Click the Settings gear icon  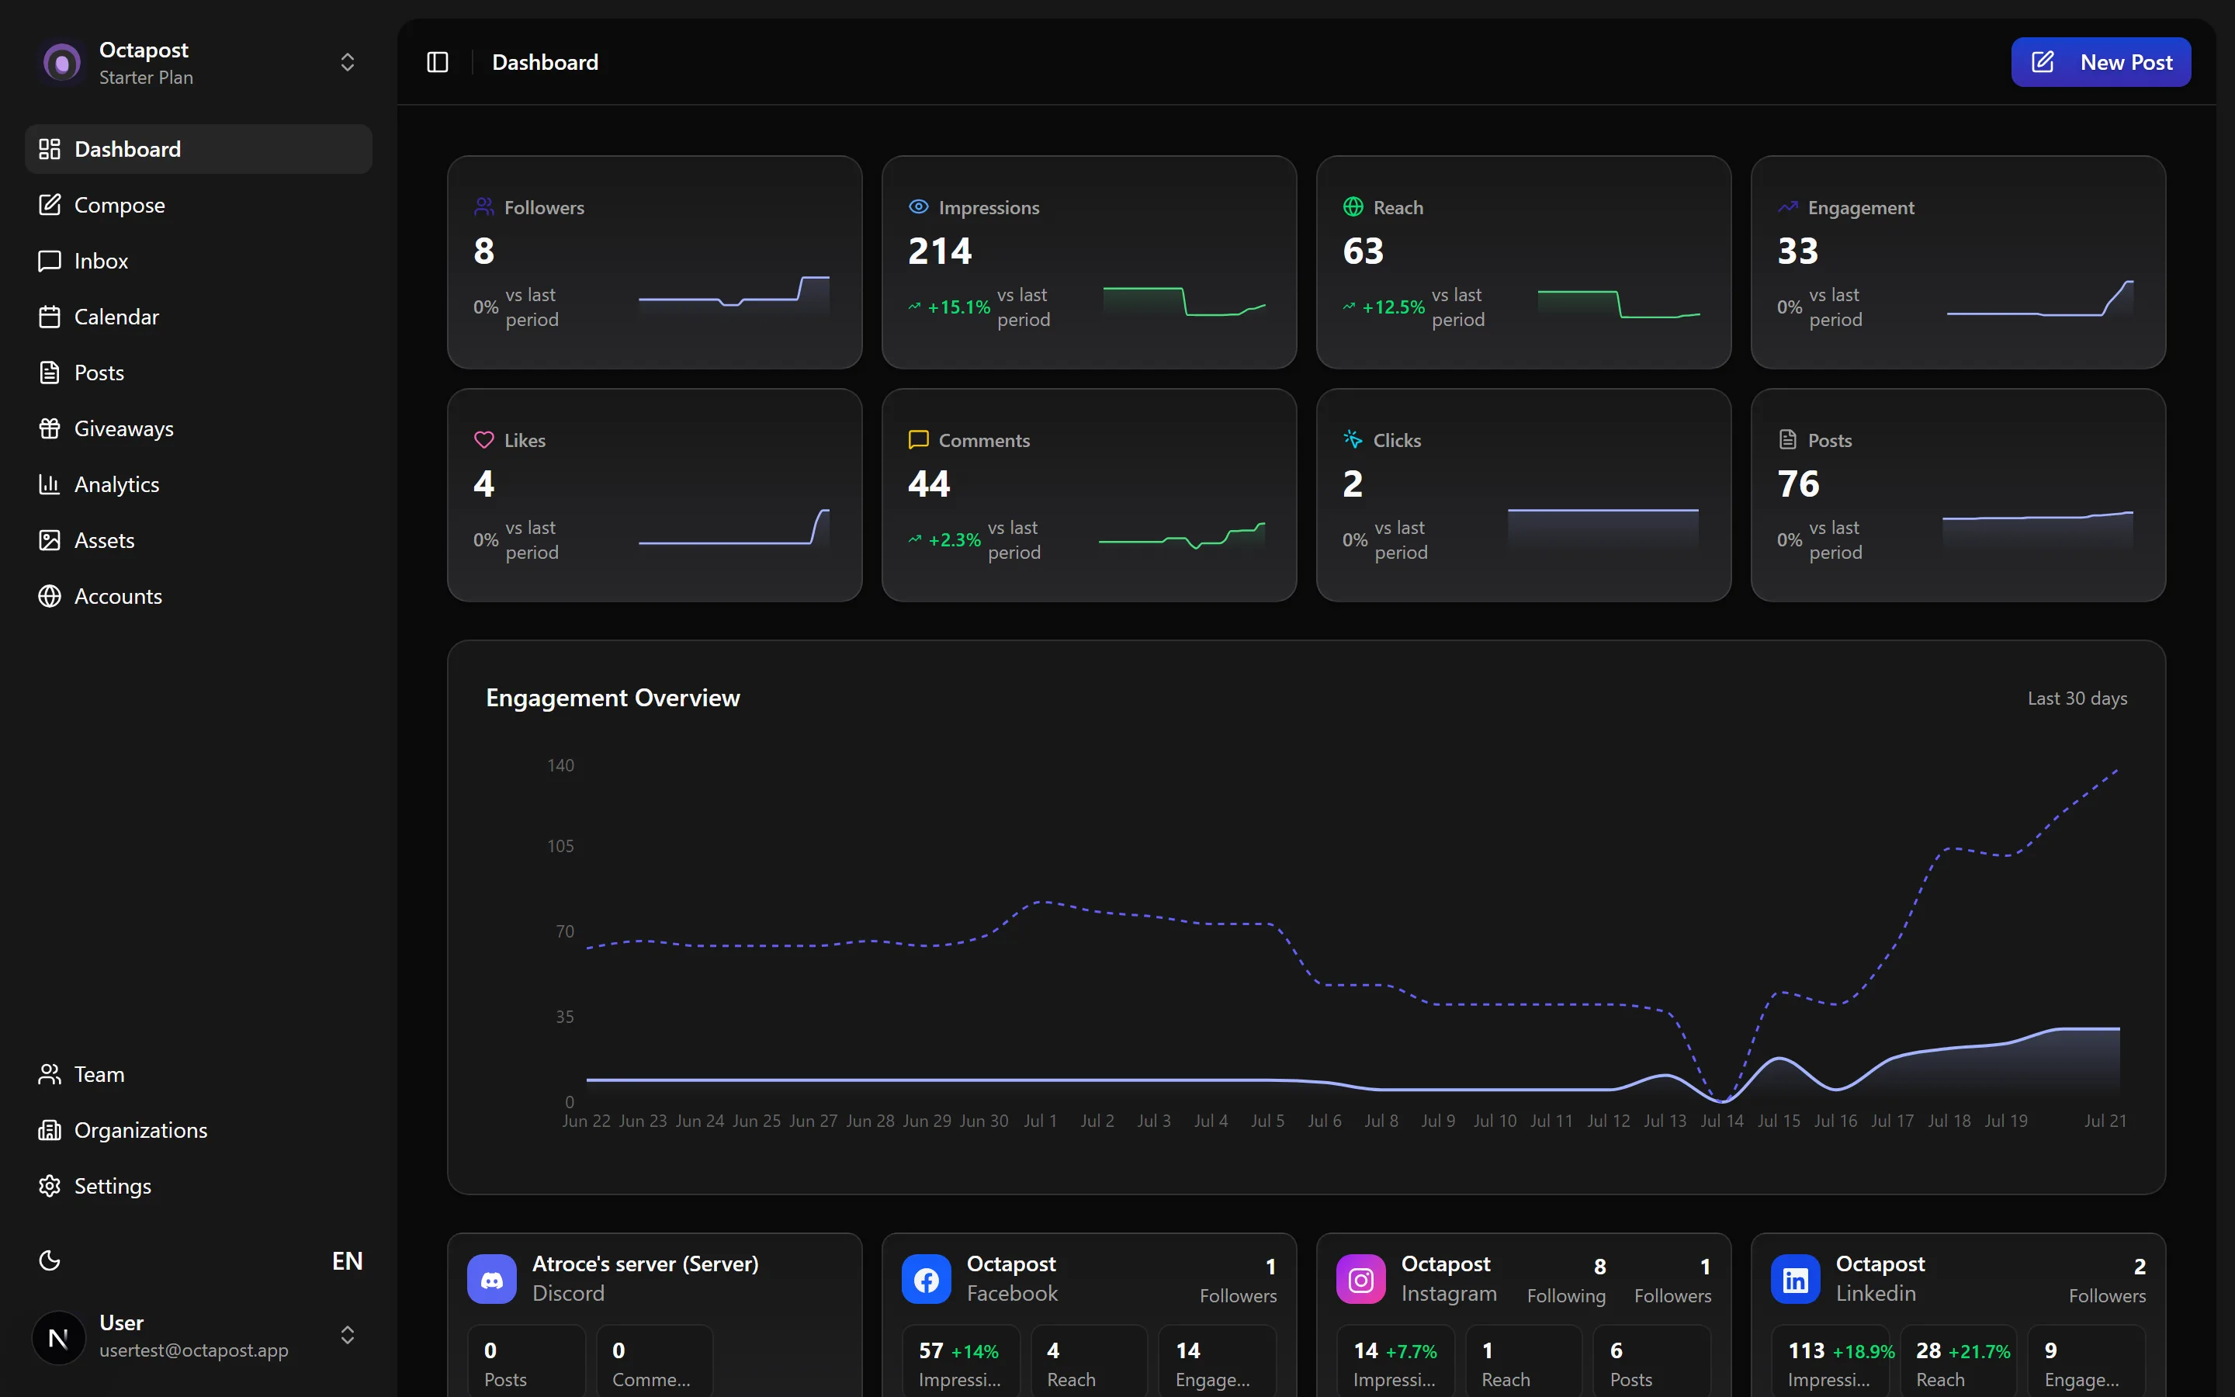click(x=50, y=1185)
